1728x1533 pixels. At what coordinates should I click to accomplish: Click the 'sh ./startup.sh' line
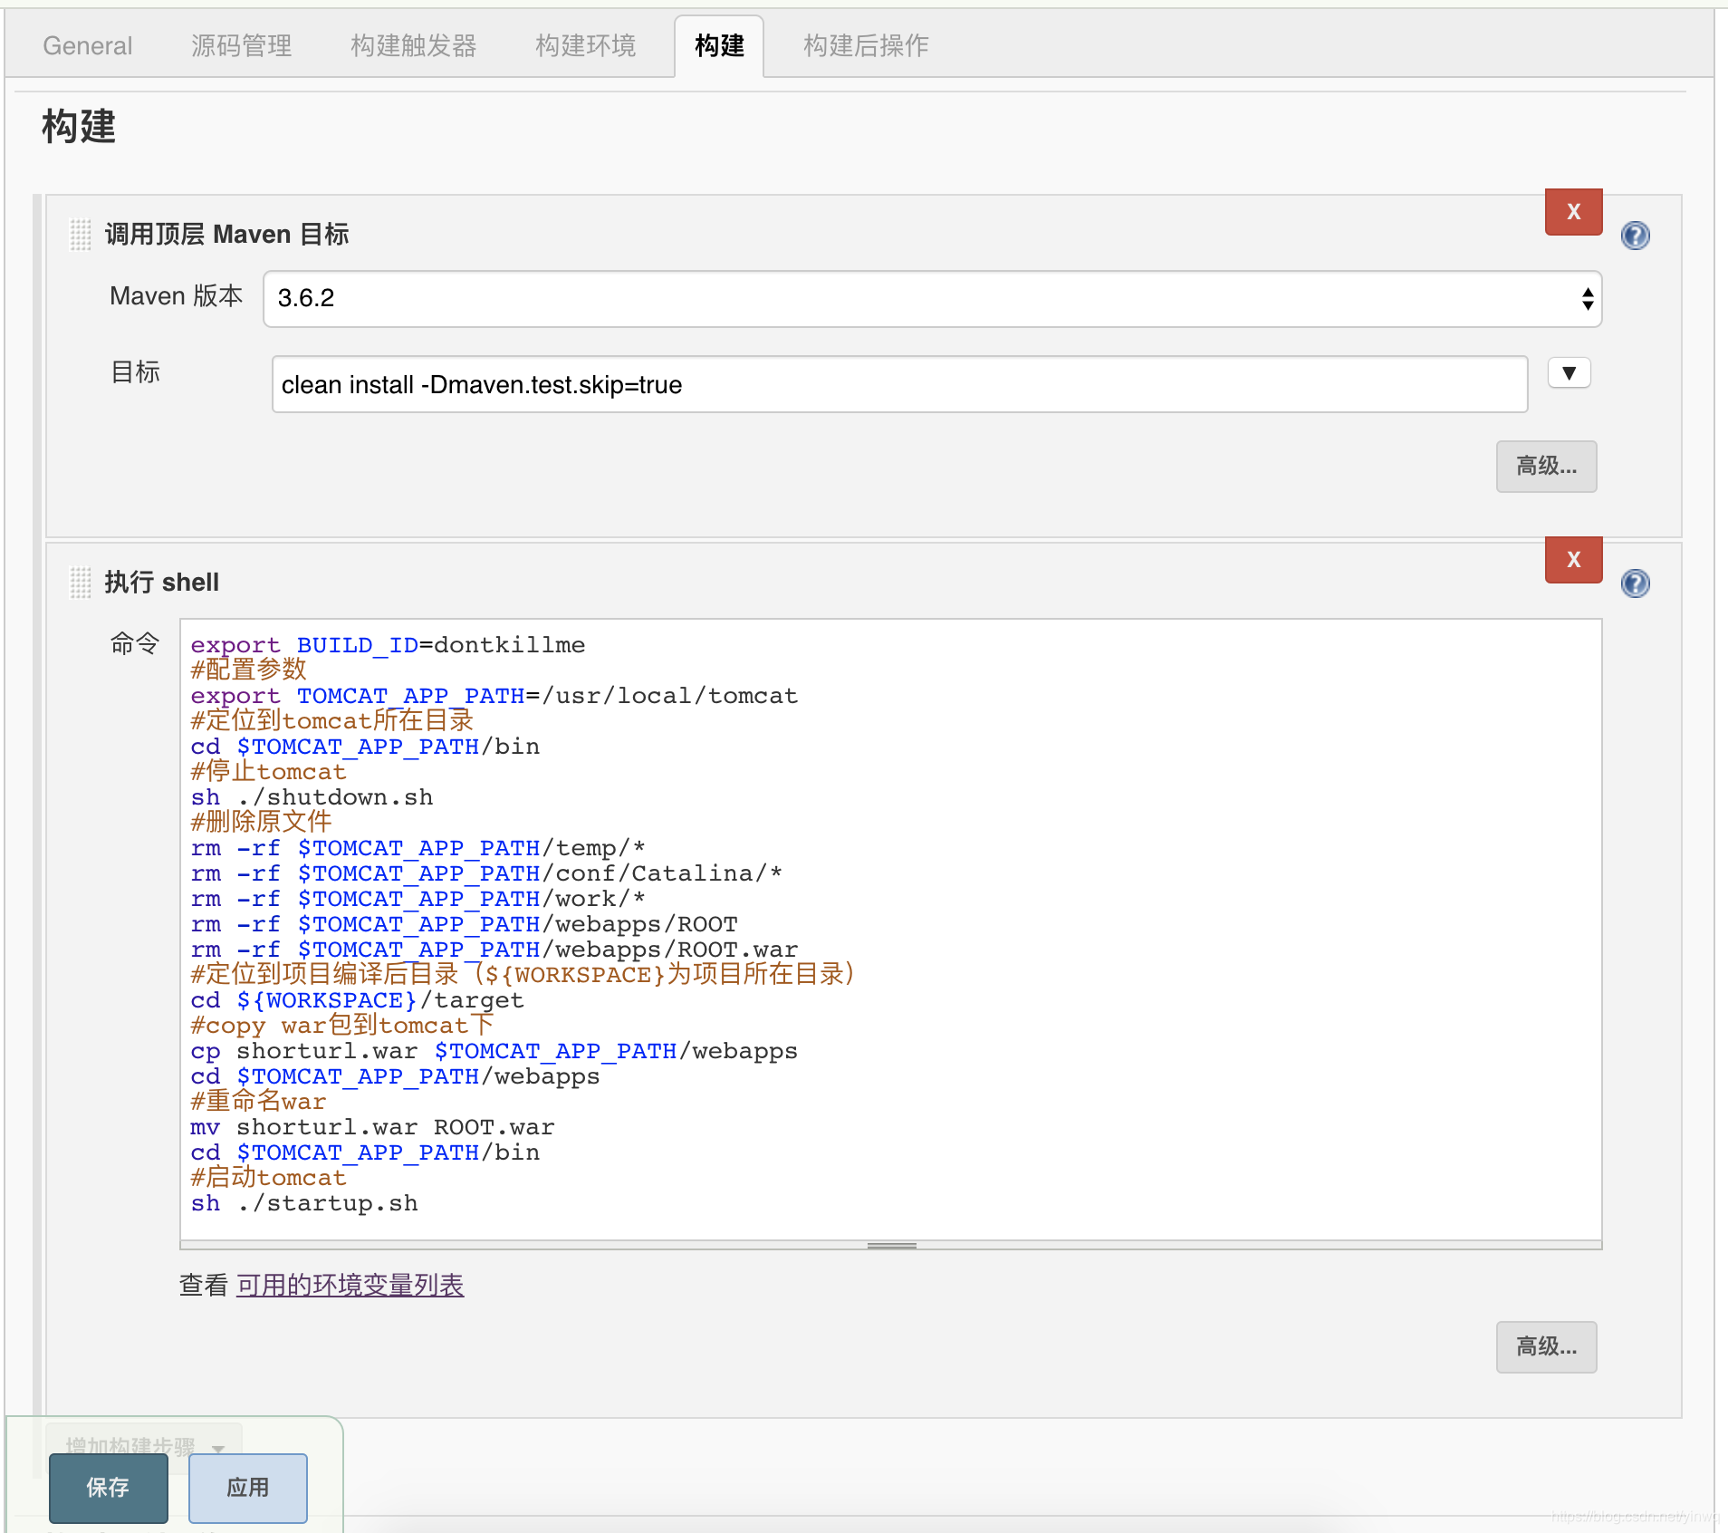coord(304,1203)
